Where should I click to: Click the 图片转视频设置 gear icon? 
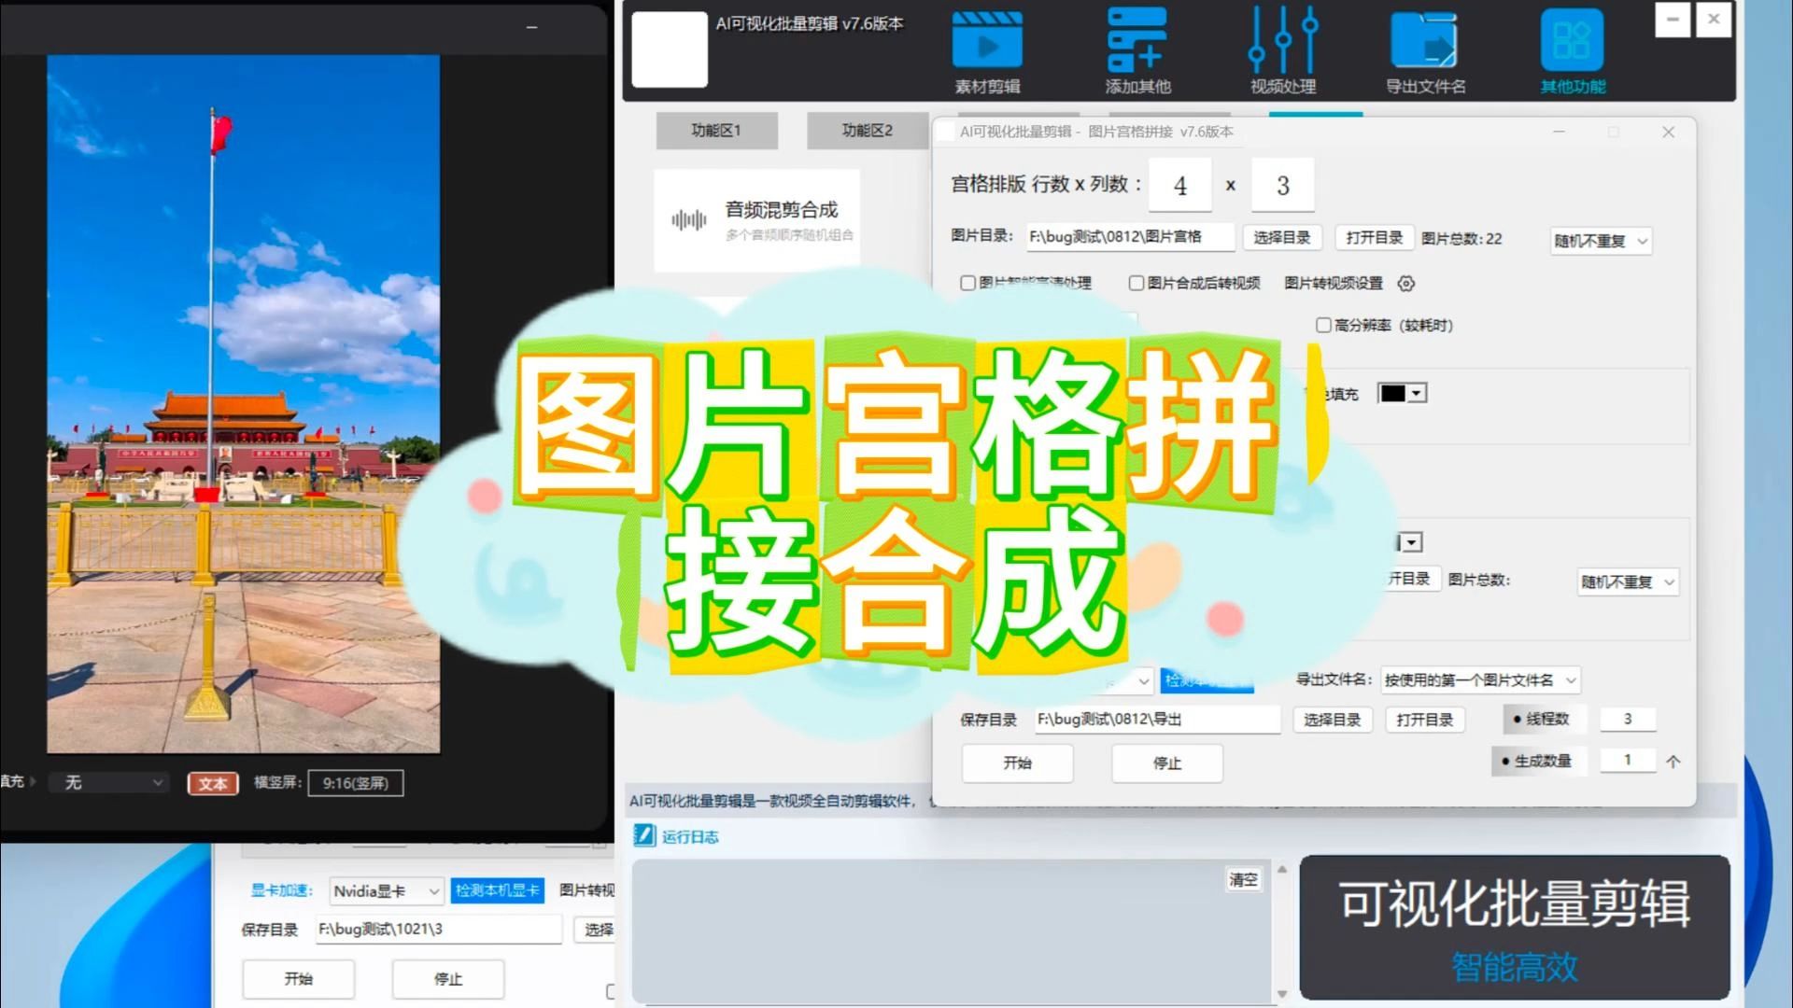point(1405,283)
